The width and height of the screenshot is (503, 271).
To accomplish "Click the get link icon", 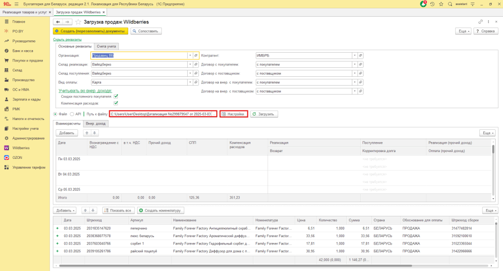I will pos(480,22).
